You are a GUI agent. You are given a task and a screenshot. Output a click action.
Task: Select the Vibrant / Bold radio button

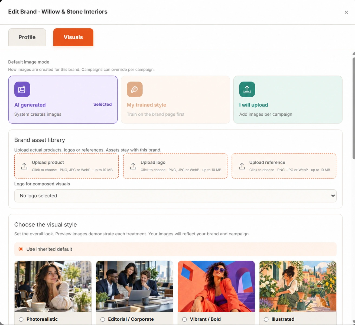tap(184, 319)
